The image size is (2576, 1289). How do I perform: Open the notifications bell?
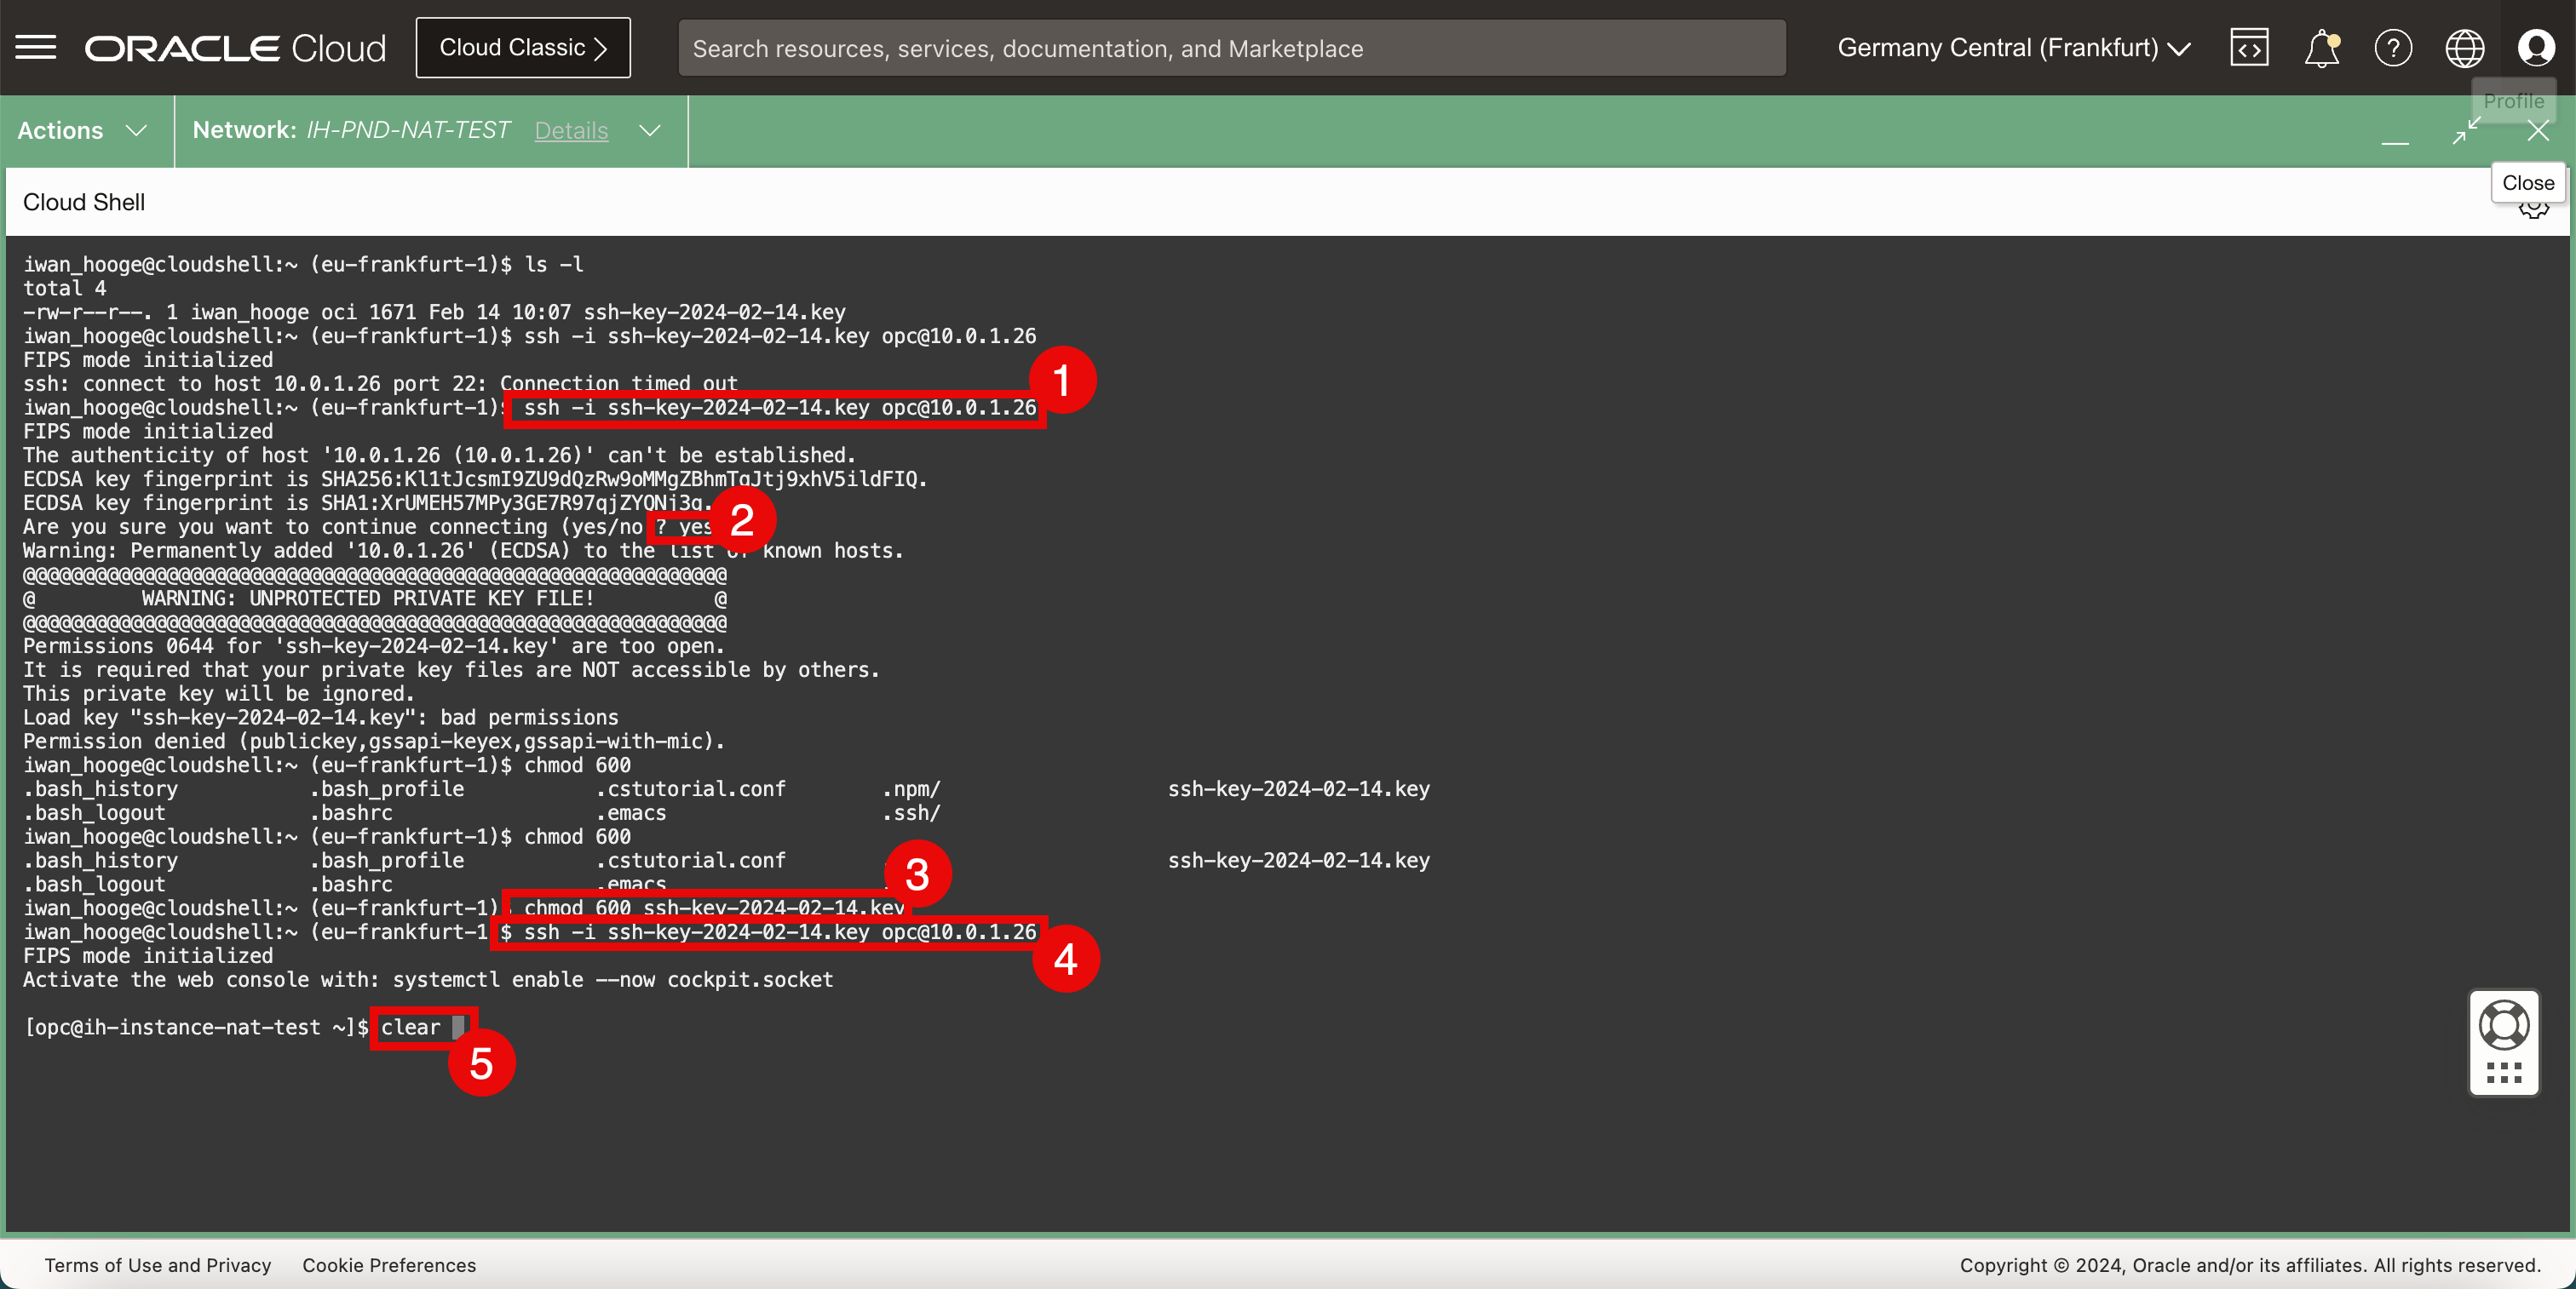coord(2321,48)
